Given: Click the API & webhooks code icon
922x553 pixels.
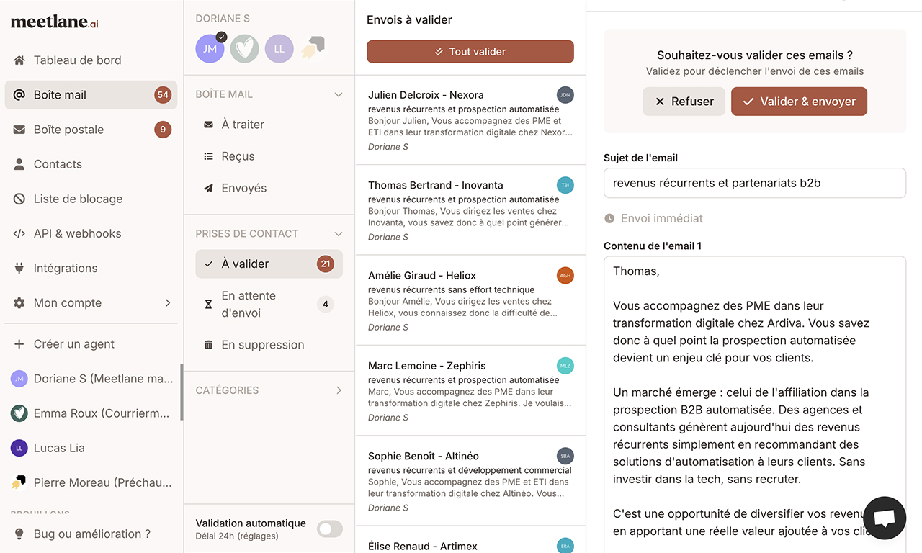Looking at the screenshot, I should coord(19,233).
